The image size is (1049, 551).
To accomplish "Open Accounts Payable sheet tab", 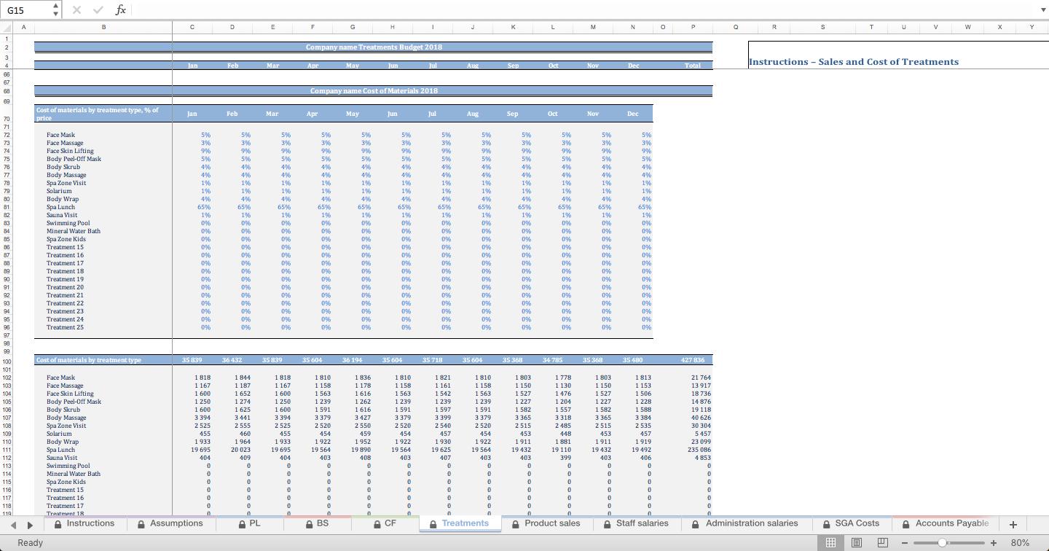I will pos(945,523).
